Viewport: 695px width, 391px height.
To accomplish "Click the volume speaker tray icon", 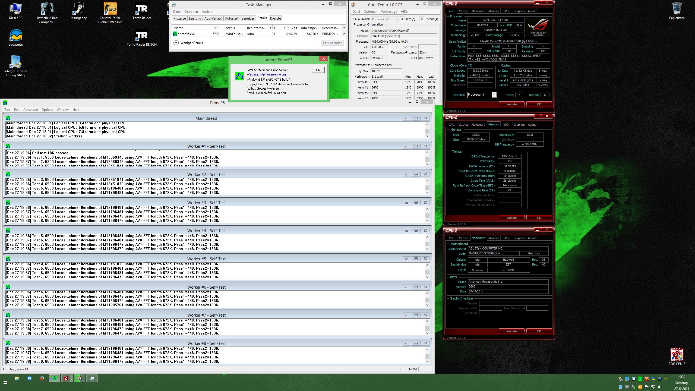I will point(660,387).
